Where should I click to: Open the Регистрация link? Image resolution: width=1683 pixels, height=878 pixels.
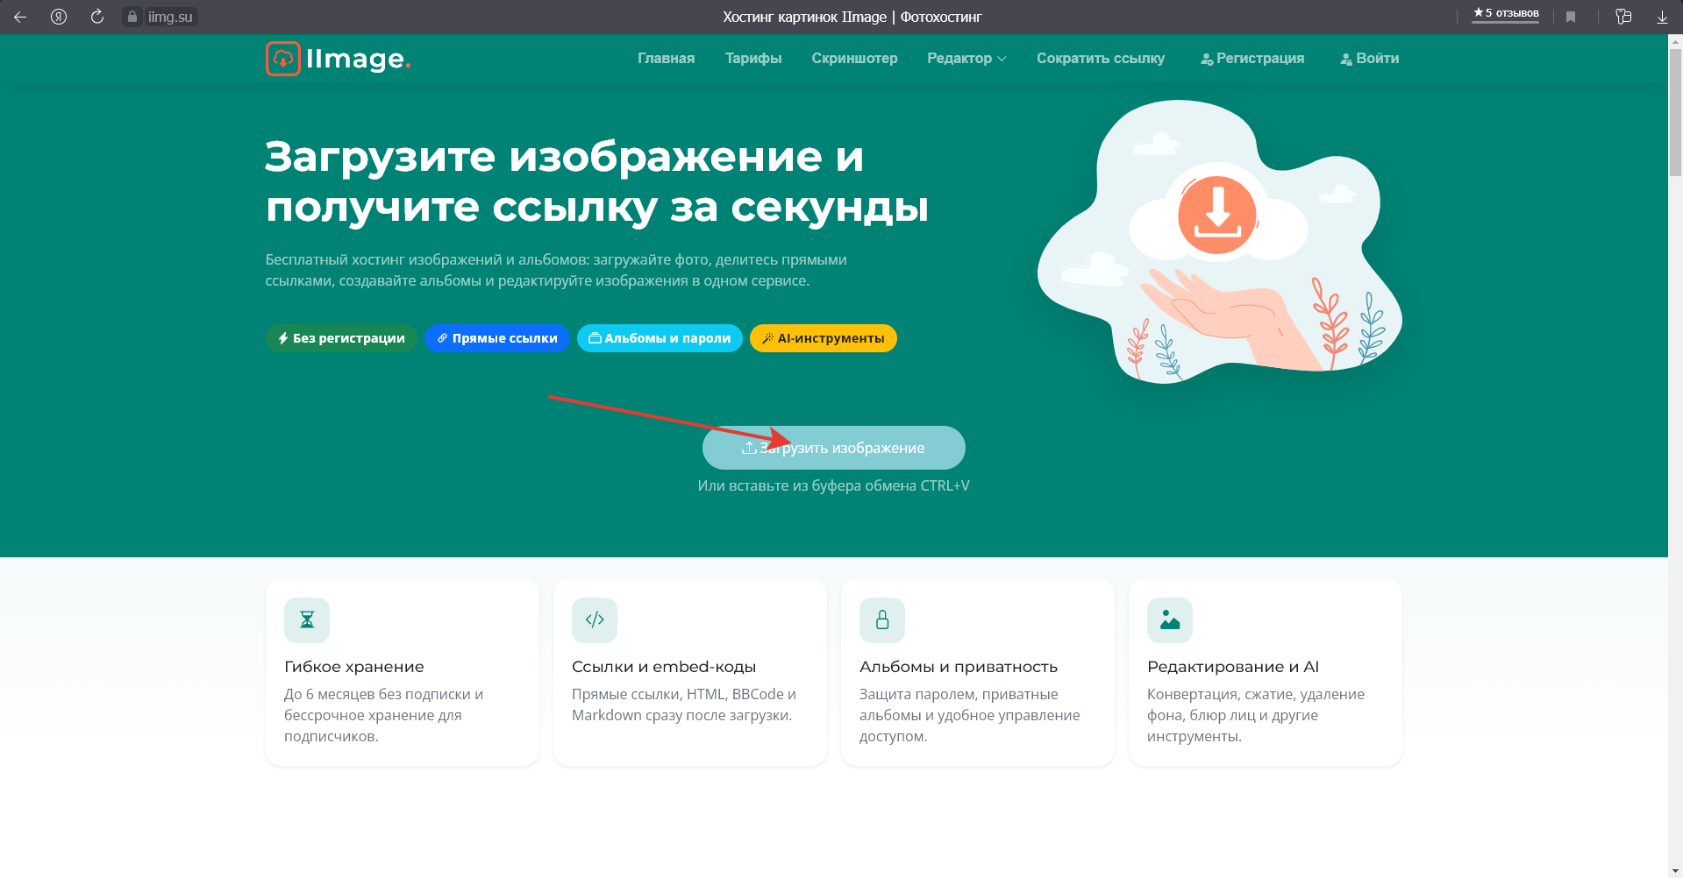point(1252,59)
